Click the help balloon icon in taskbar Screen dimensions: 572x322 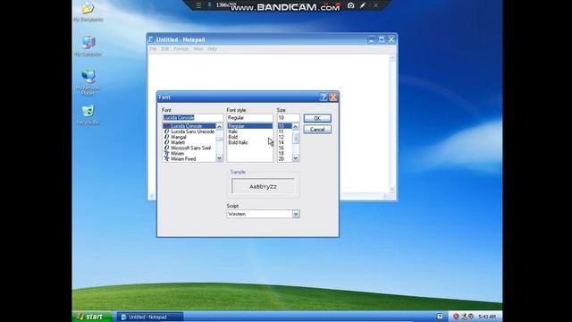[x=440, y=317]
